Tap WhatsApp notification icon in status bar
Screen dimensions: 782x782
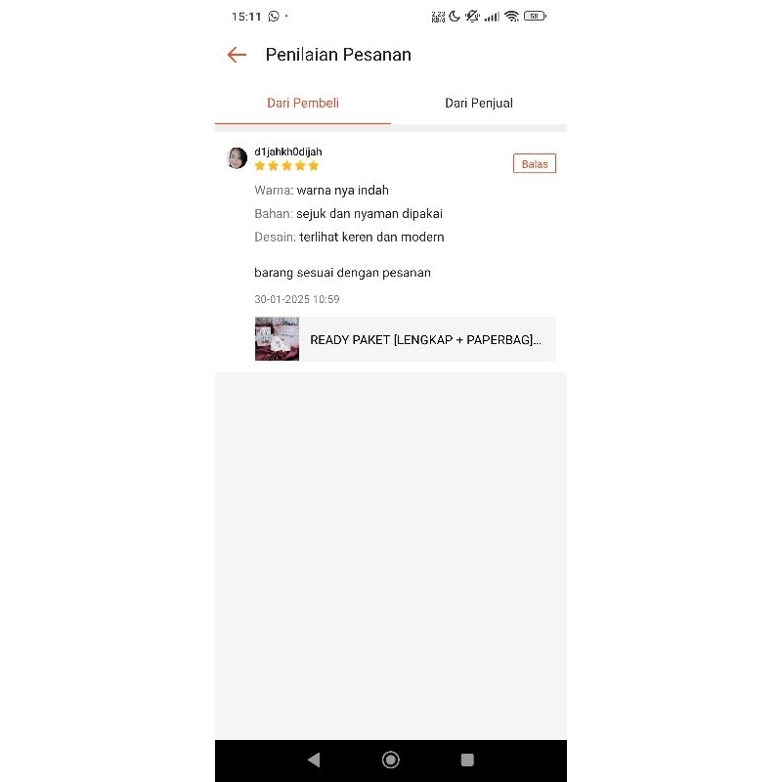click(x=274, y=17)
